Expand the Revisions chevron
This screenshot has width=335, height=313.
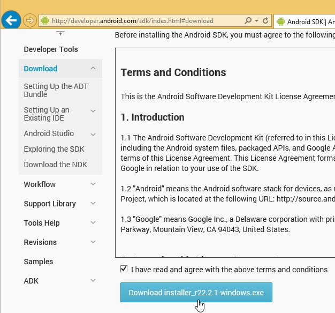[x=93, y=242]
